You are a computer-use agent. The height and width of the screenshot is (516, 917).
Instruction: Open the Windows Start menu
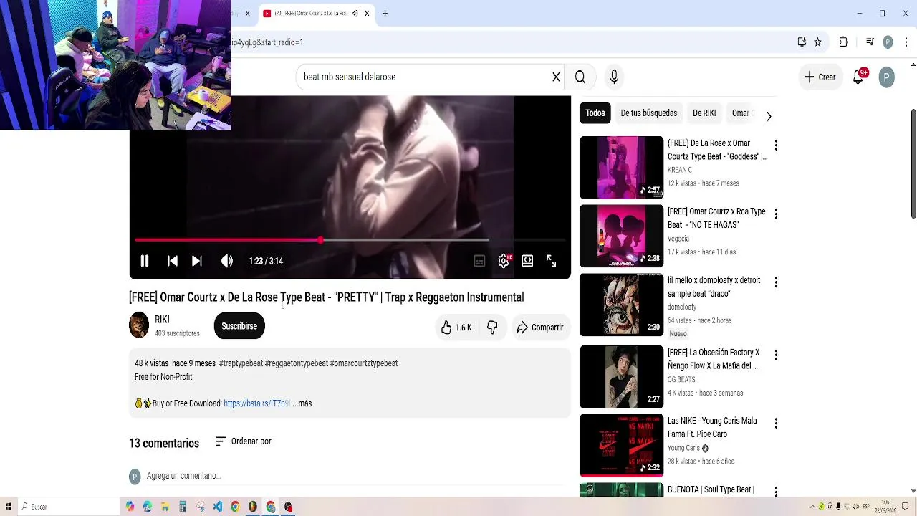[9, 507]
